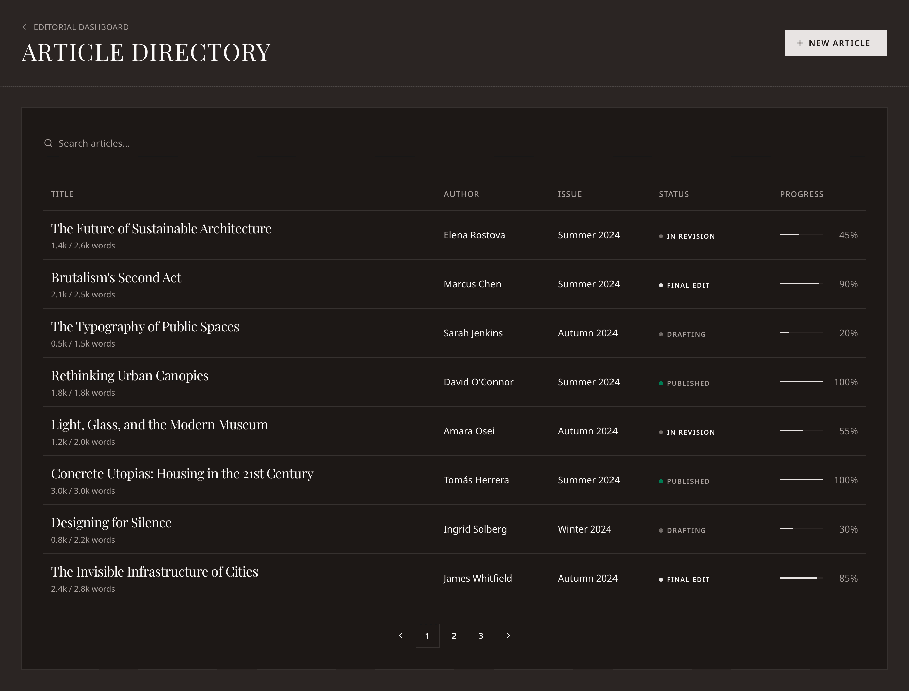909x691 pixels.
Task: Click the back arrow beside Editorial Dashboard
Action: click(26, 27)
